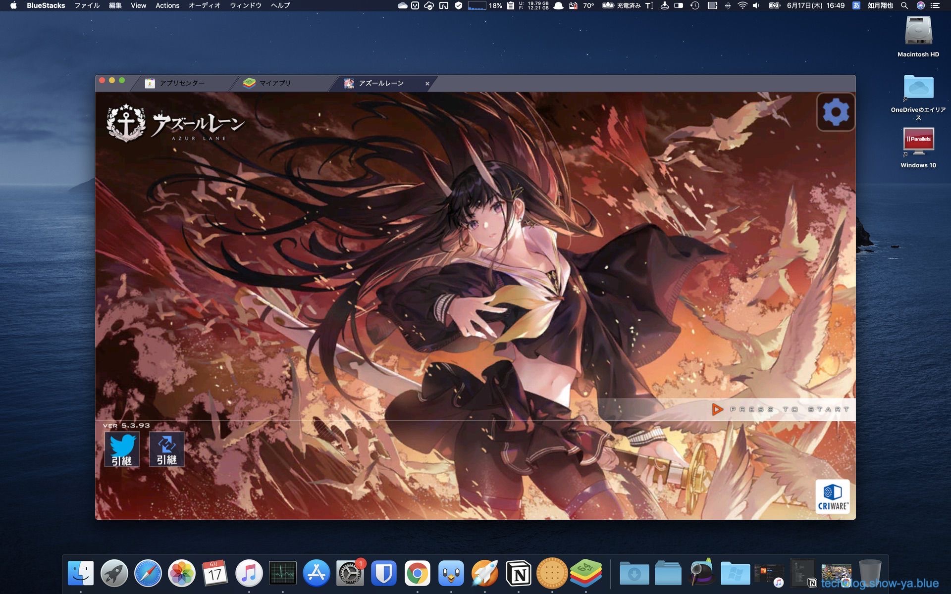
Task: Click the blue arrows data transfer icon
Action: click(166, 449)
